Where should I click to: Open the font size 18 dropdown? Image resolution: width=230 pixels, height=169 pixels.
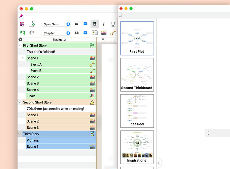pos(80,24)
